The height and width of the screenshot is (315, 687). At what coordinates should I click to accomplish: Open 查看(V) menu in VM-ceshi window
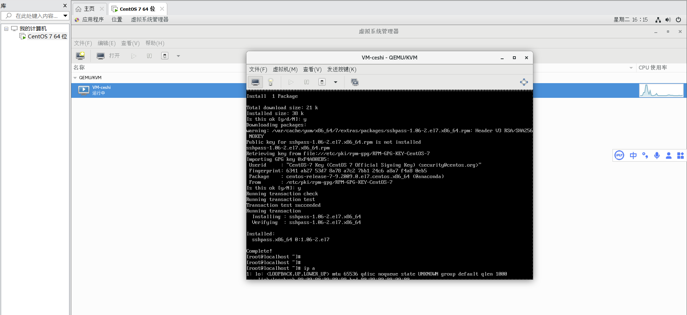[x=312, y=70]
